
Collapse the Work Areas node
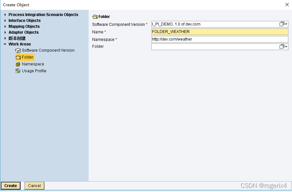[5, 44]
